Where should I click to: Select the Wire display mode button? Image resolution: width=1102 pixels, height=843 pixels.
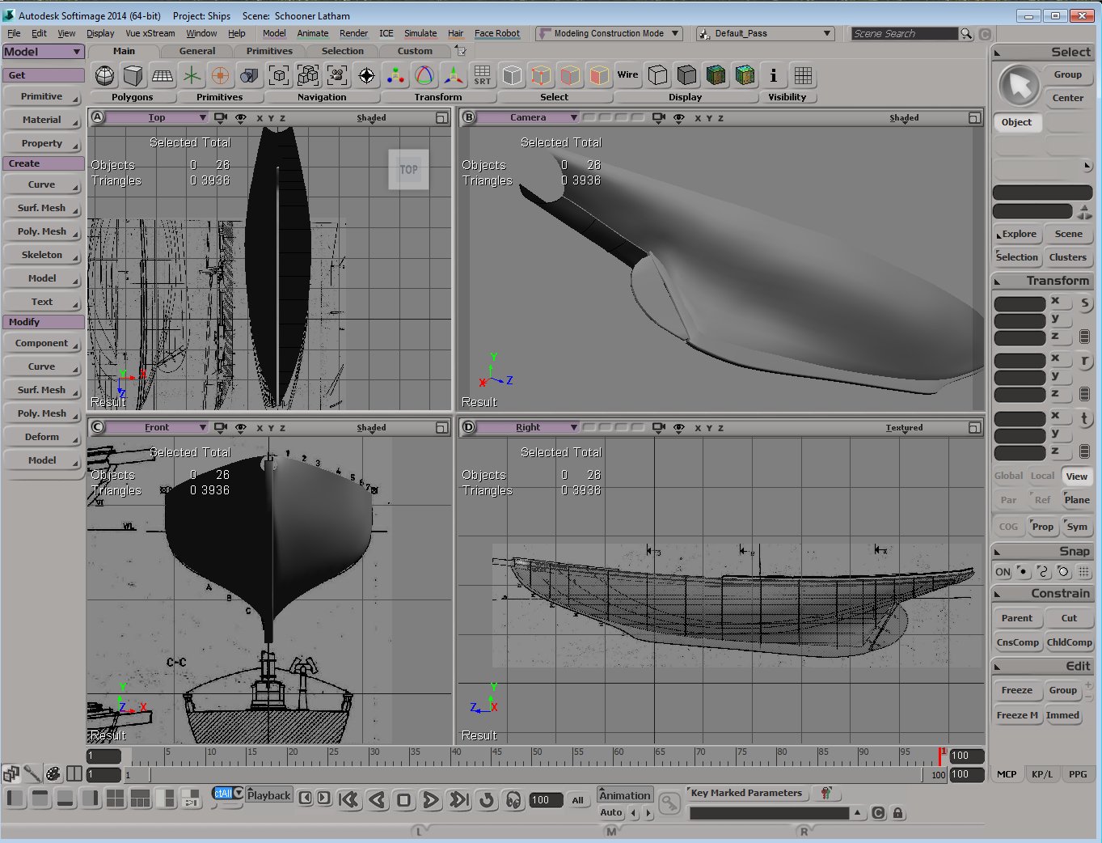(x=627, y=75)
